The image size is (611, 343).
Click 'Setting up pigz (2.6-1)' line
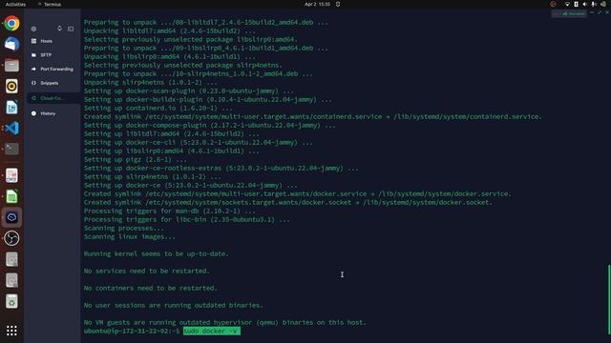click(x=136, y=160)
